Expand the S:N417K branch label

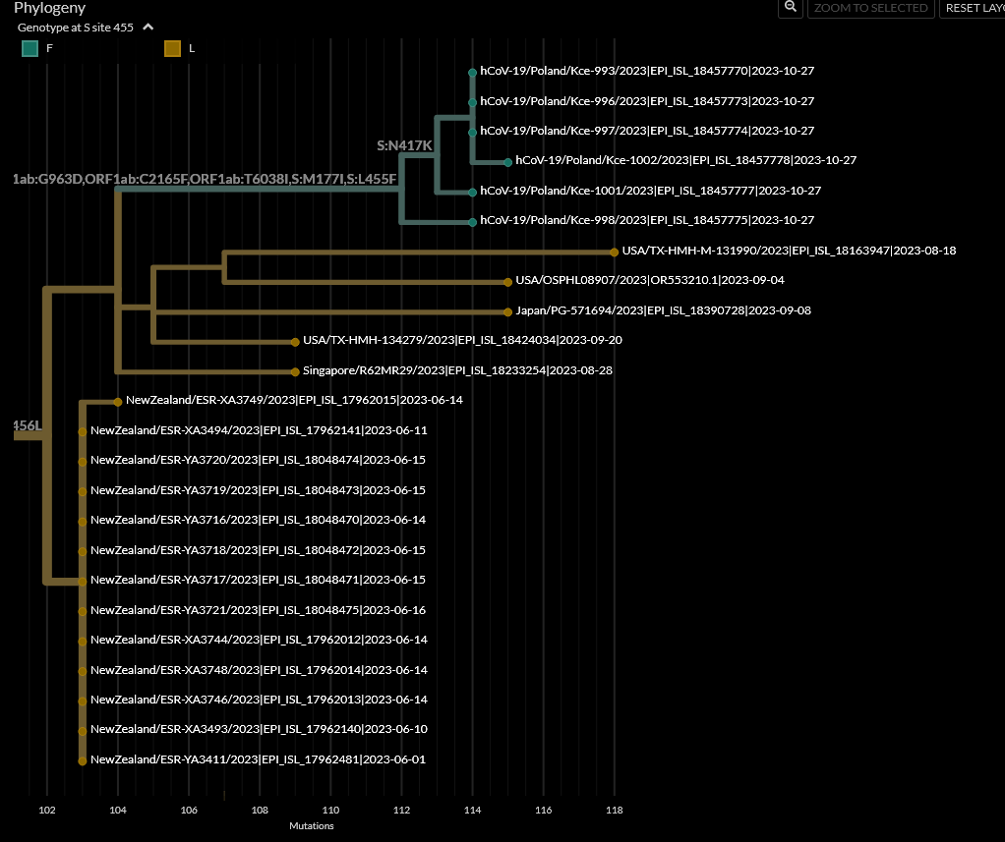pos(405,144)
